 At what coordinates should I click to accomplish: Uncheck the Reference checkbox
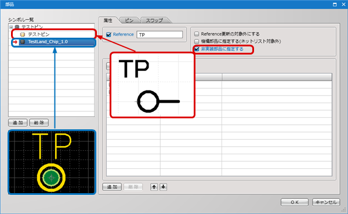click(108, 35)
